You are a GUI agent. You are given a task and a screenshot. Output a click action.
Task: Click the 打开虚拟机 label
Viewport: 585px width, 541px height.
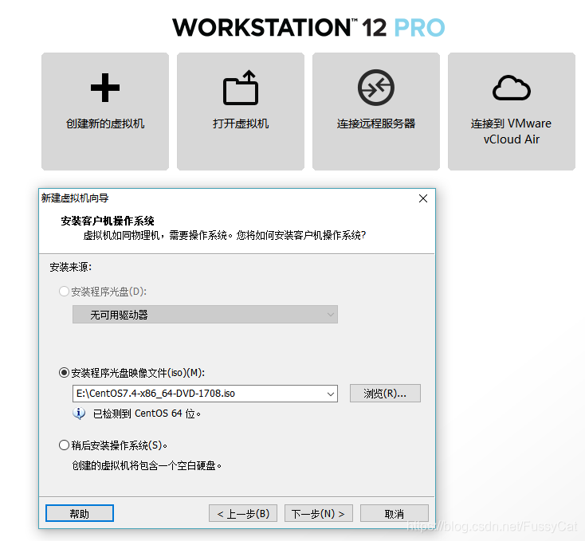pyautogui.click(x=241, y=123)
